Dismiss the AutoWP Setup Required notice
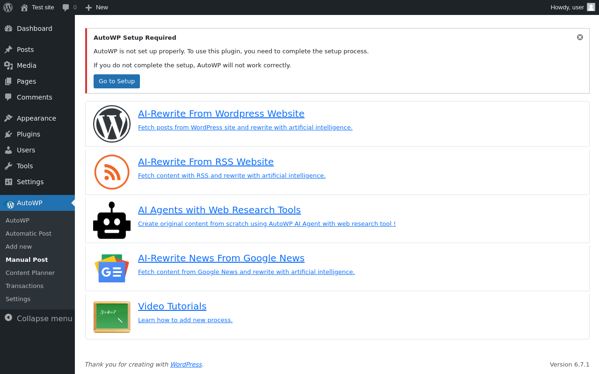This screenshot has width=599, height=374. click(x=580, y=37)
